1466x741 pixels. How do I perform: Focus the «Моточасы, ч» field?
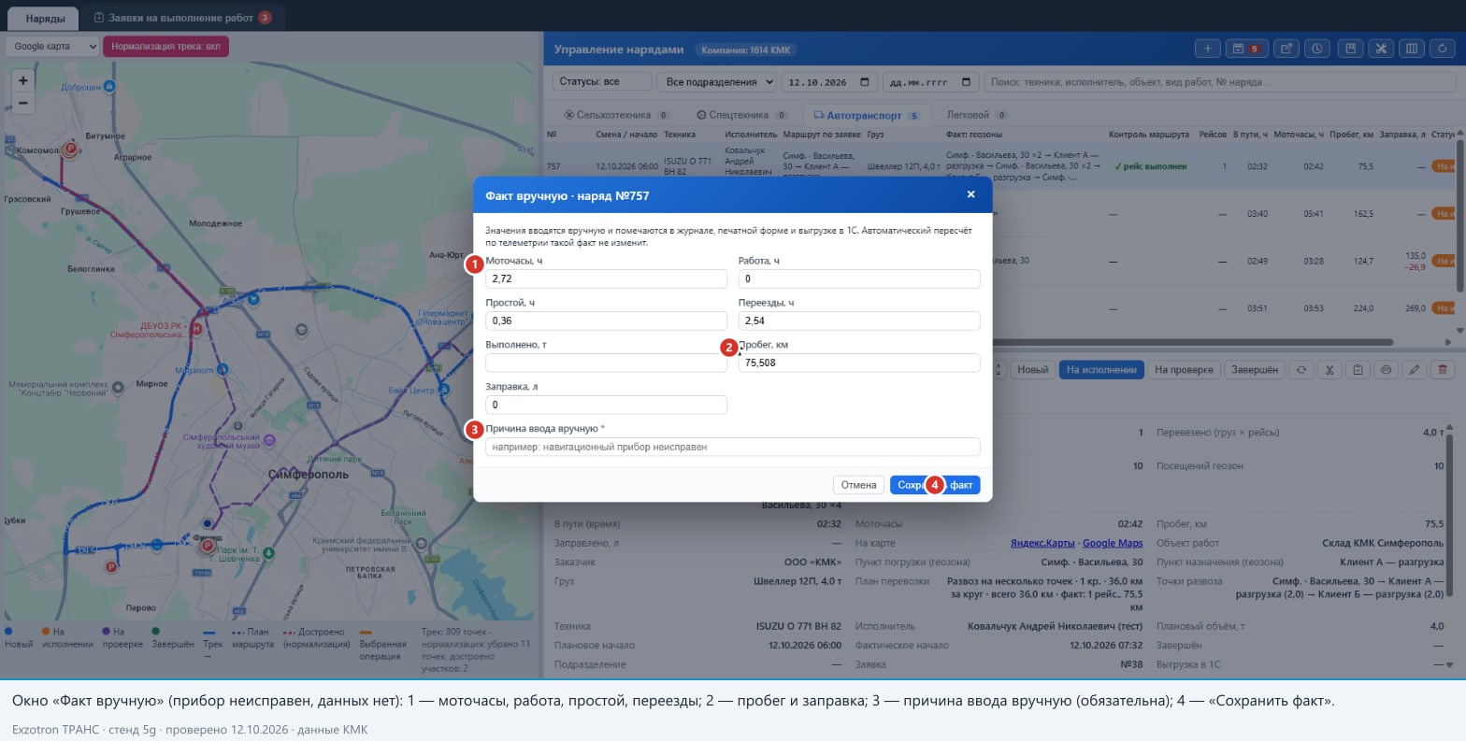606,278
